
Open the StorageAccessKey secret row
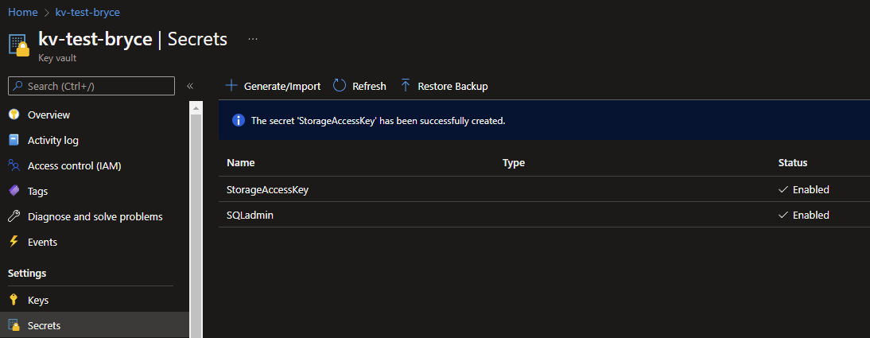[544, 189]
